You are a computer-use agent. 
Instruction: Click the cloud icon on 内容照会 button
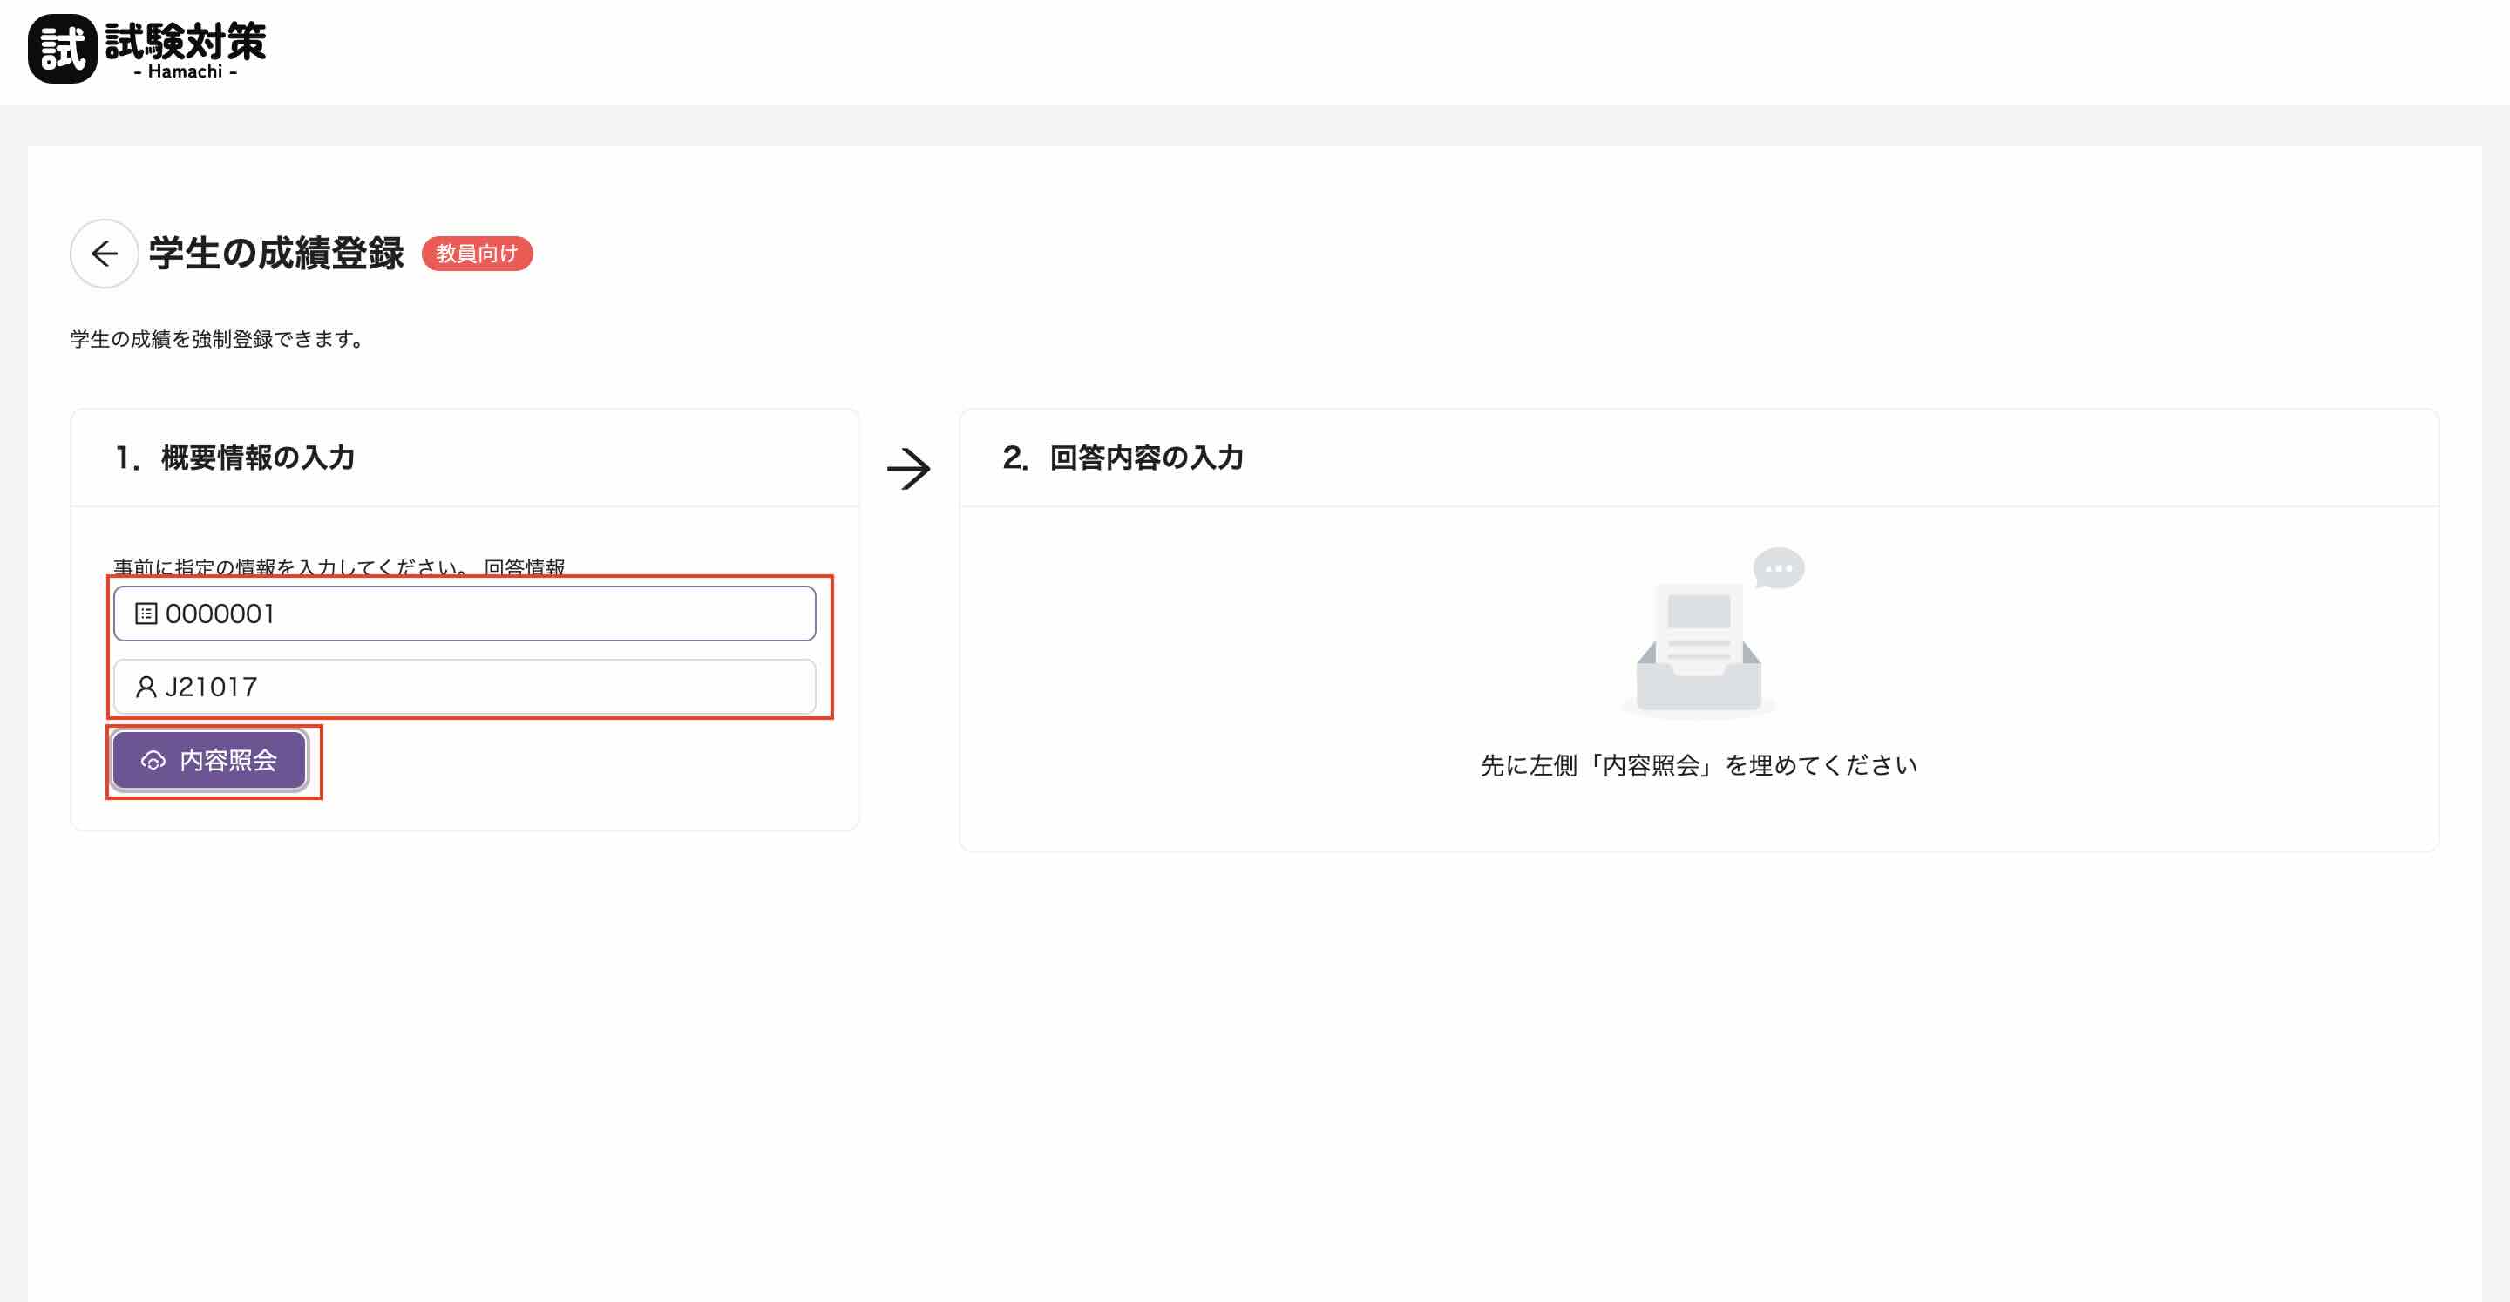pyautogui.click(x=153, y=760)
